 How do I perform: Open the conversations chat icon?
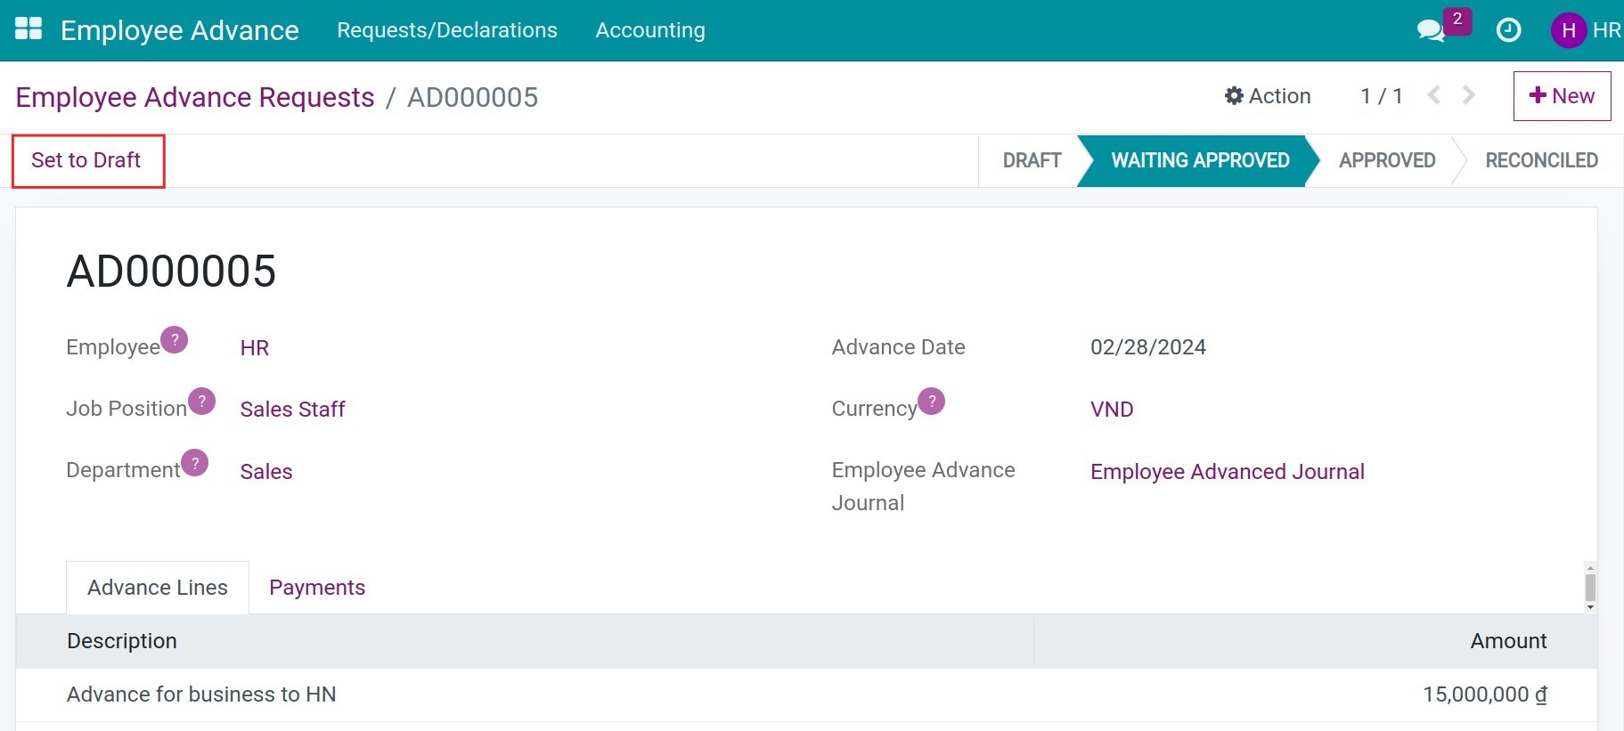[x=1430, y=30]
